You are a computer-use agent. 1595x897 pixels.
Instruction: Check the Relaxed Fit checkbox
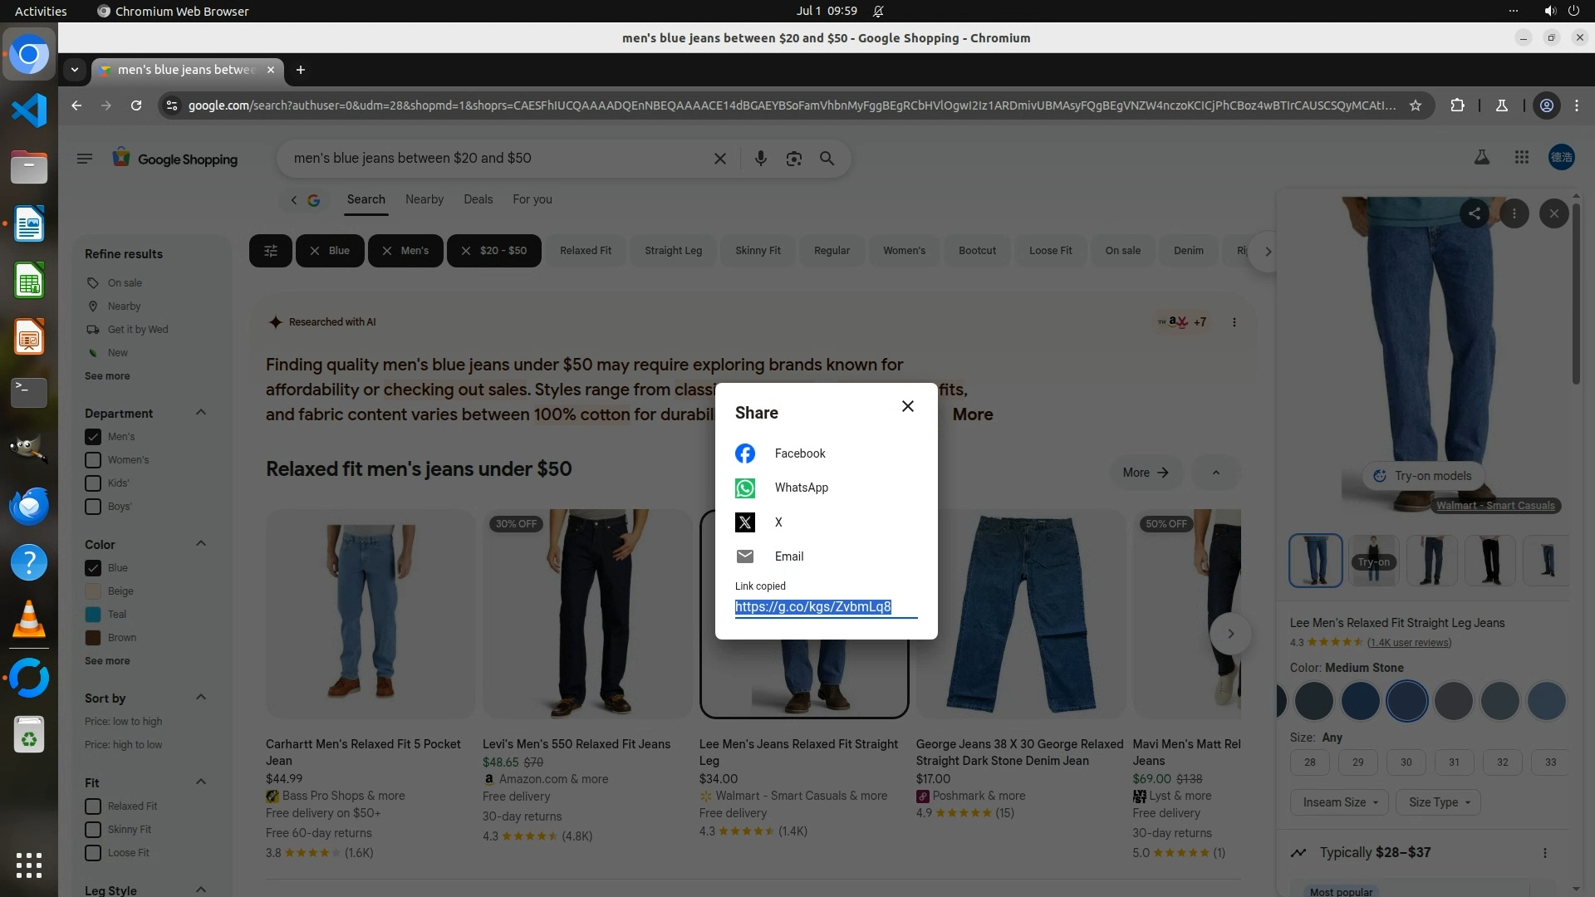point(93,806)
